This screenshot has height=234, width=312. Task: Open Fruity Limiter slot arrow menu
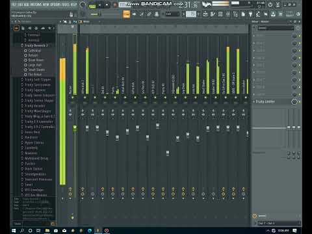tap(254, 101)
